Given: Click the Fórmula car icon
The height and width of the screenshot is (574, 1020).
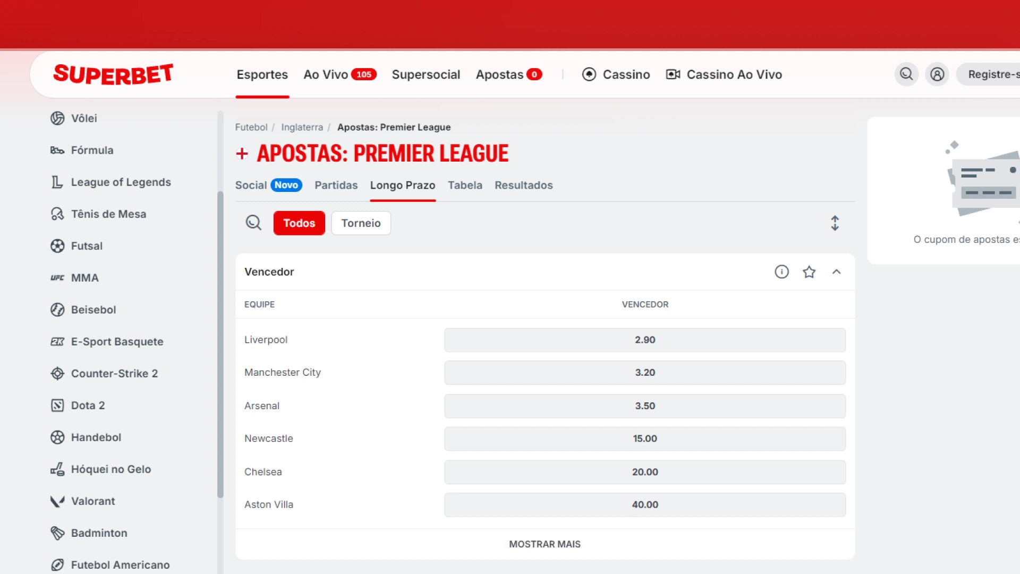Looking at the screenshot, I should point(57,150).
